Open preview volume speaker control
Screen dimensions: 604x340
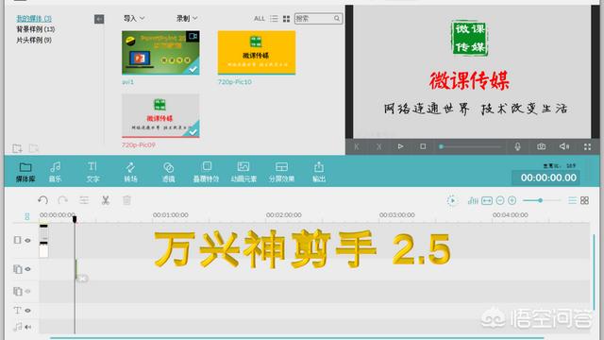[x=564, y=146]
